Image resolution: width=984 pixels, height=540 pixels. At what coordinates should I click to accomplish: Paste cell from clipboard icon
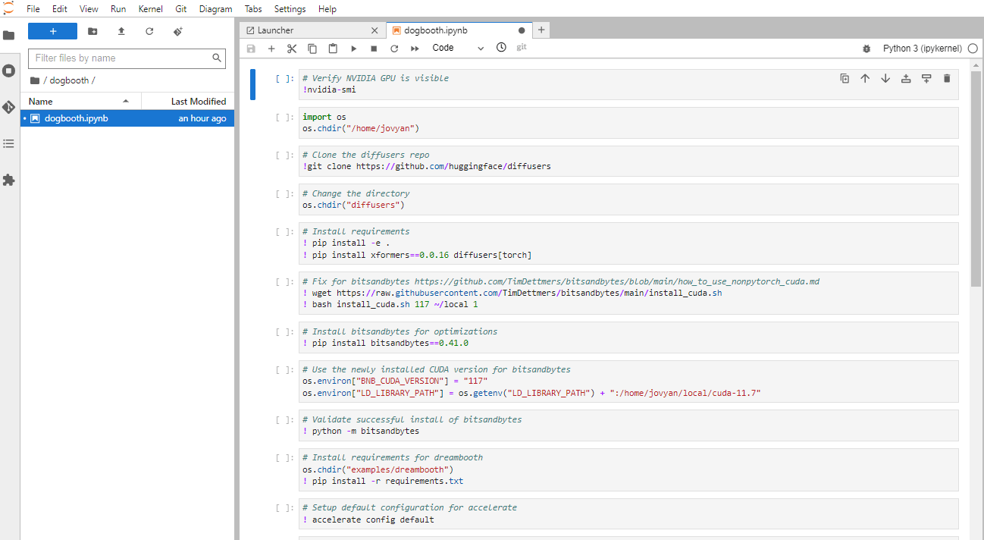333,48
